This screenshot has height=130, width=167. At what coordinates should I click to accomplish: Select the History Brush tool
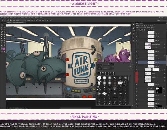click(4, 34)
